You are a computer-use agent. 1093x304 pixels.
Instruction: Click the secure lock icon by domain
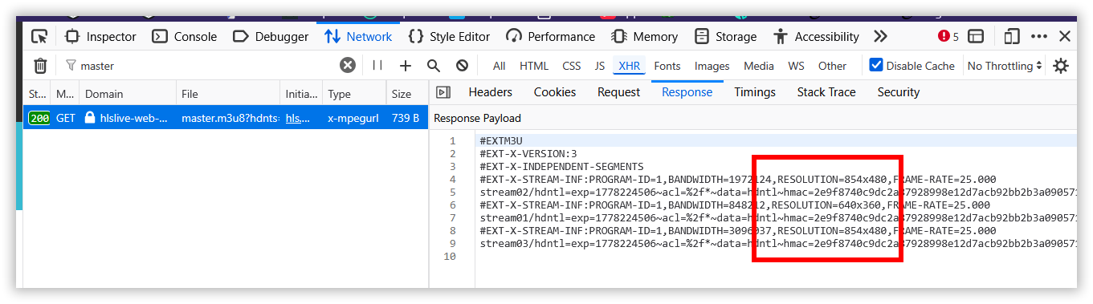90,118
